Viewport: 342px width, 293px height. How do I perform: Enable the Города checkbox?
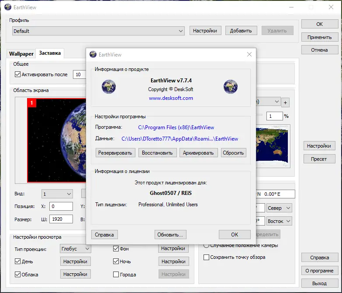pyautogui.click(x=116, y=275)
